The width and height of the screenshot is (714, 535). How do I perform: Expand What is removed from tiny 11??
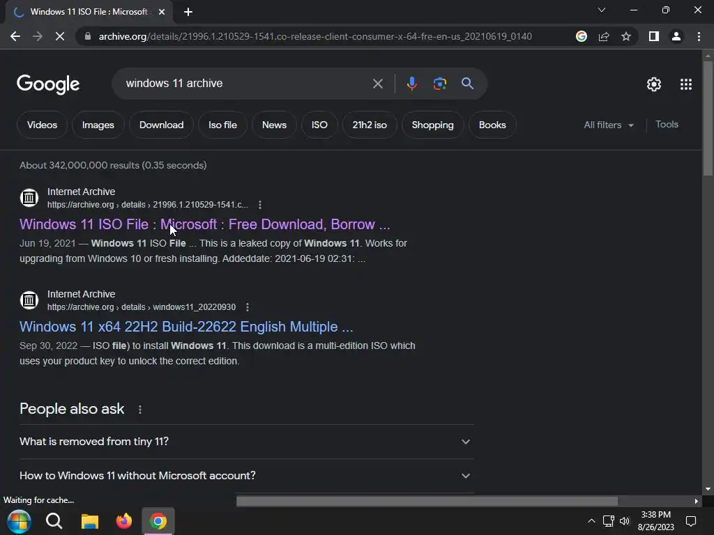tap(246, 442)
